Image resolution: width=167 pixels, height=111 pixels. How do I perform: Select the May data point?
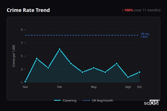(x=94, y=68)
